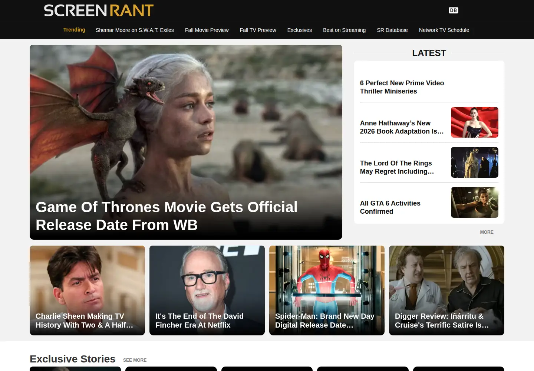Click SEE MORE beside Exclusive Stories

[x=135, y=360]
